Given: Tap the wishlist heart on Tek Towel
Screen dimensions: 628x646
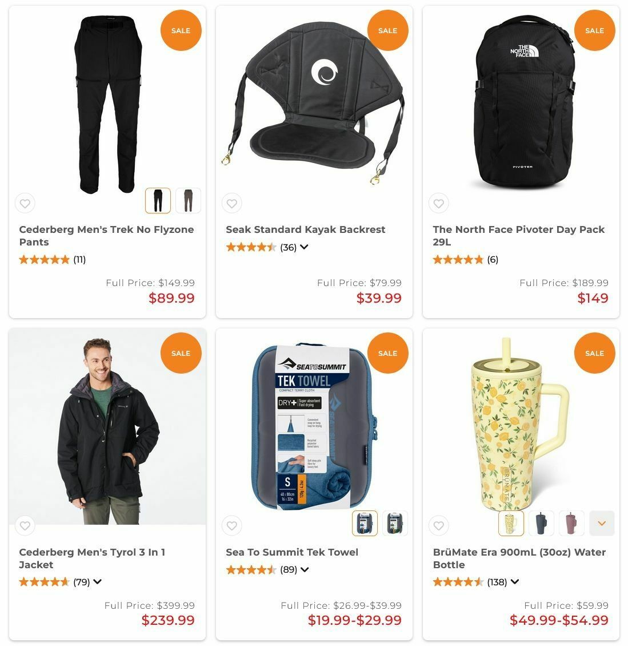Looking at the screenshot, I should 232,526.
